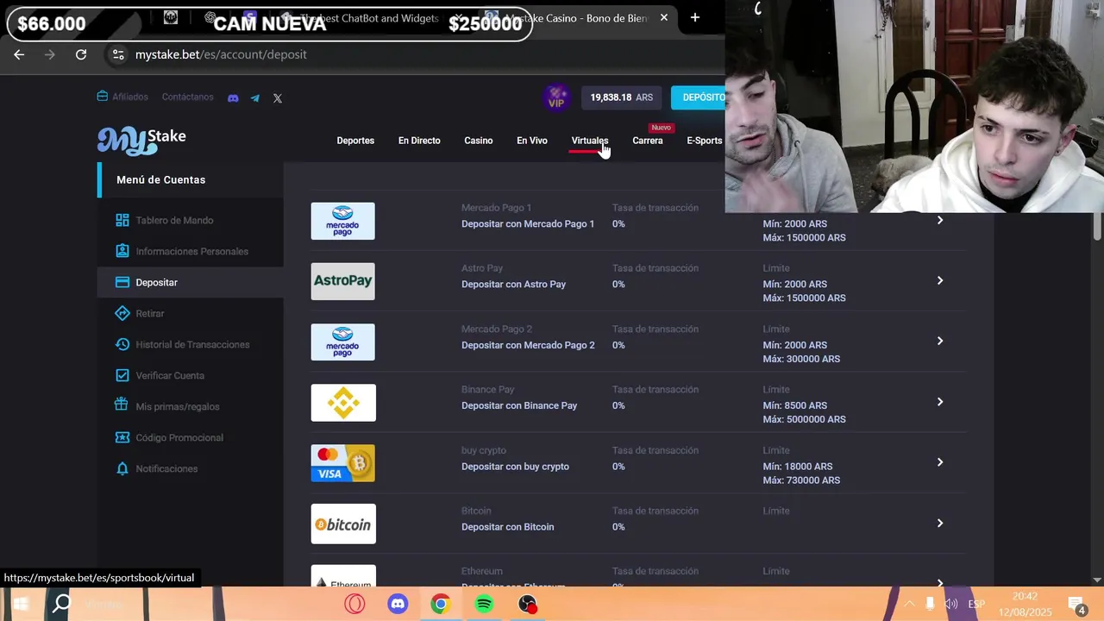The width and height of the screenshot is (1104, 621).
Task: Open the E-Sports menu
Action: coord(705,141)
